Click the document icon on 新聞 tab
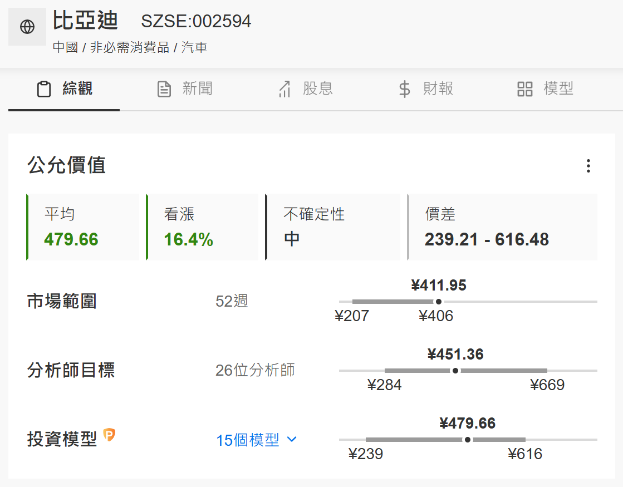The width and height of the screenshot is (623, 487). click(x=164, y=89)
